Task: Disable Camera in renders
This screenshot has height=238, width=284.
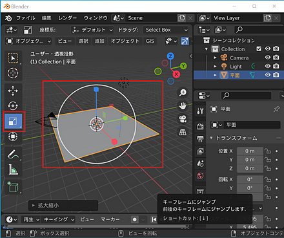Action: click(276, 58)
